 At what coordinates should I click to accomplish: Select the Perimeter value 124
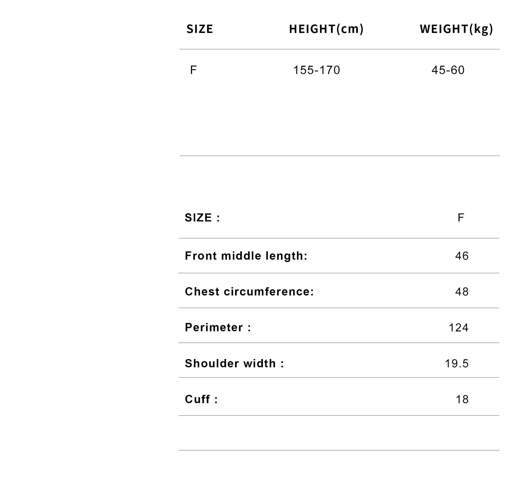click(459, 328)
